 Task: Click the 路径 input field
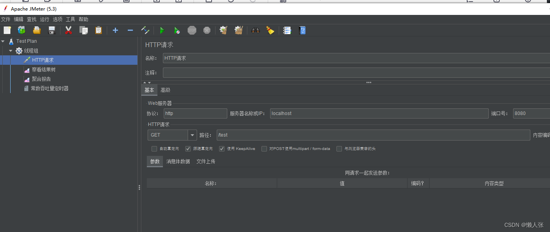(x=353, y=135)
